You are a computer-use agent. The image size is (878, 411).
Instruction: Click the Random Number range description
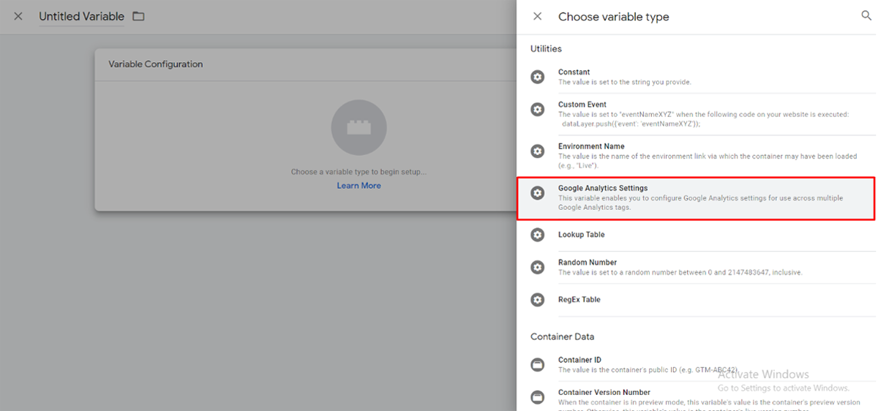pos(680,272)
